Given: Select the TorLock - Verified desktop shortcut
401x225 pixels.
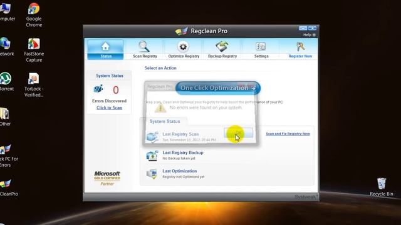Looking at the screenshot, I should click(34, 85).
